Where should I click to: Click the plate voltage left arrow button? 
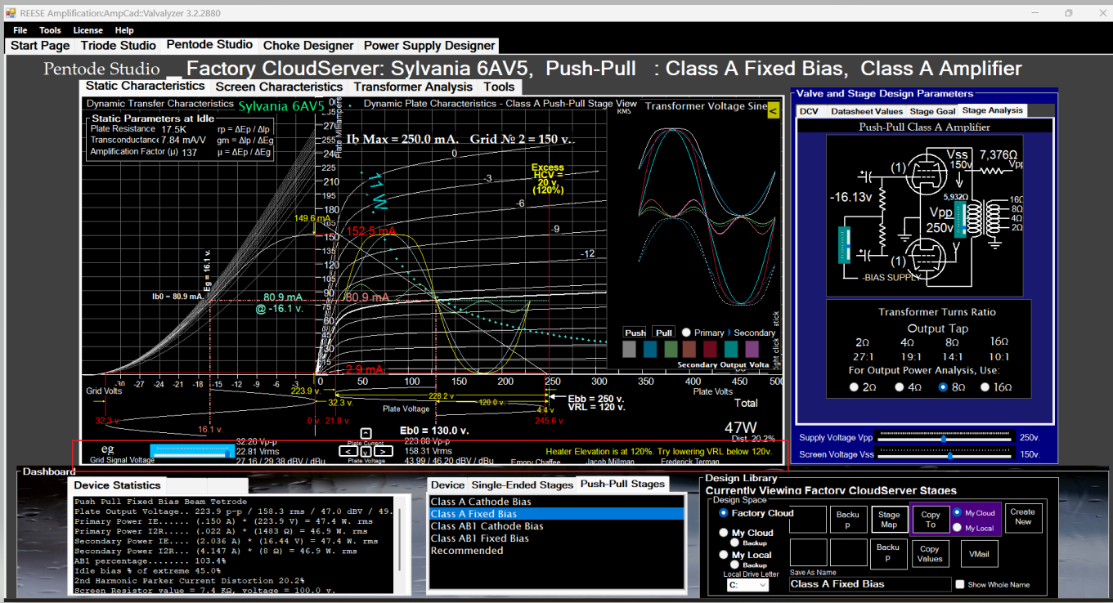click(349, 451)
